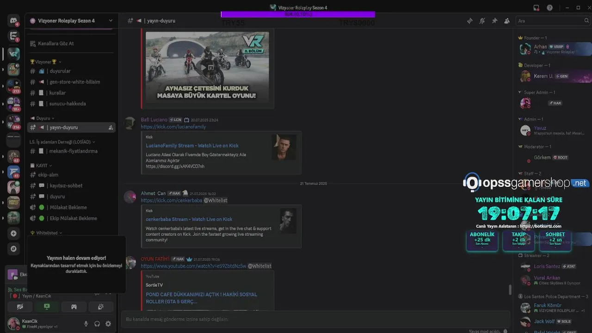
Task: Open the kick.com/cenkerbaba link
Action: click(172, 200)
